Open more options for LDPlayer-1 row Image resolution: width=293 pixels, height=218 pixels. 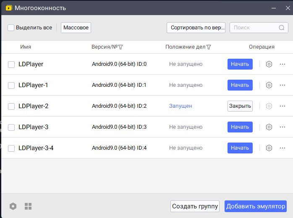(283, 85)
